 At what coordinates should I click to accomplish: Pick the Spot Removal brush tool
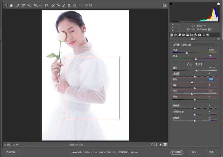click(53, 6)
